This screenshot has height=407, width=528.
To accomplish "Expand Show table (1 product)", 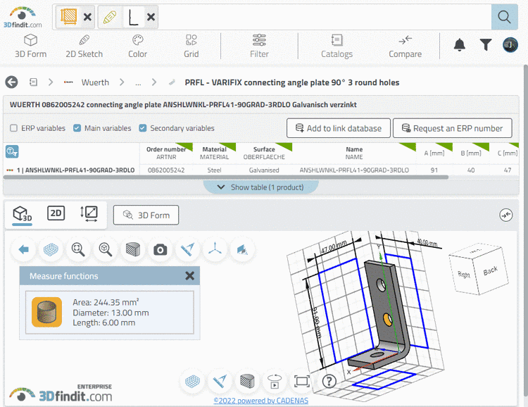I will tap(261, 187).
